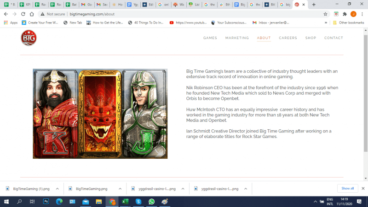Open the CAREERS menu item
Image resolution: width=368 pixels, height=207 pixels.
(x=288, y=38)
